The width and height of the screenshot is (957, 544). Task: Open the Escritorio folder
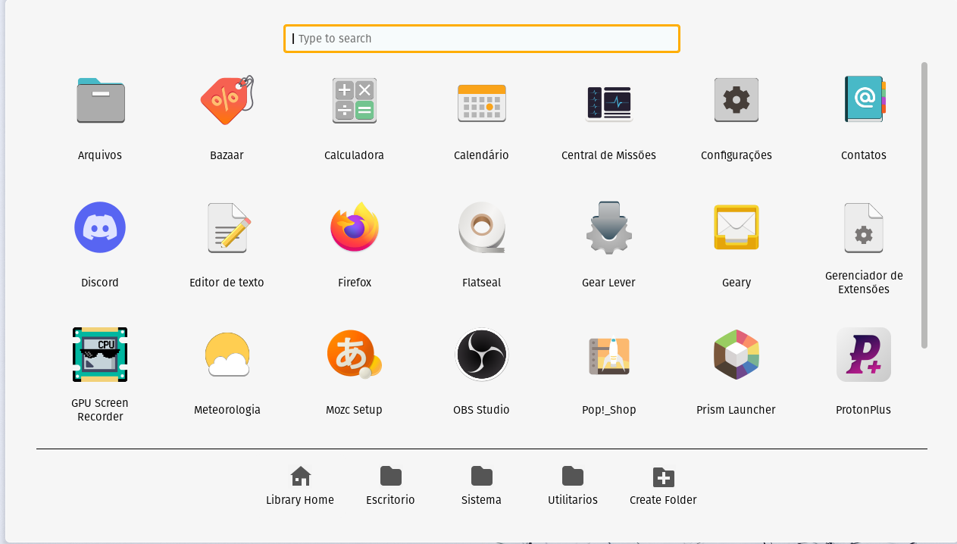coord(390,486)
